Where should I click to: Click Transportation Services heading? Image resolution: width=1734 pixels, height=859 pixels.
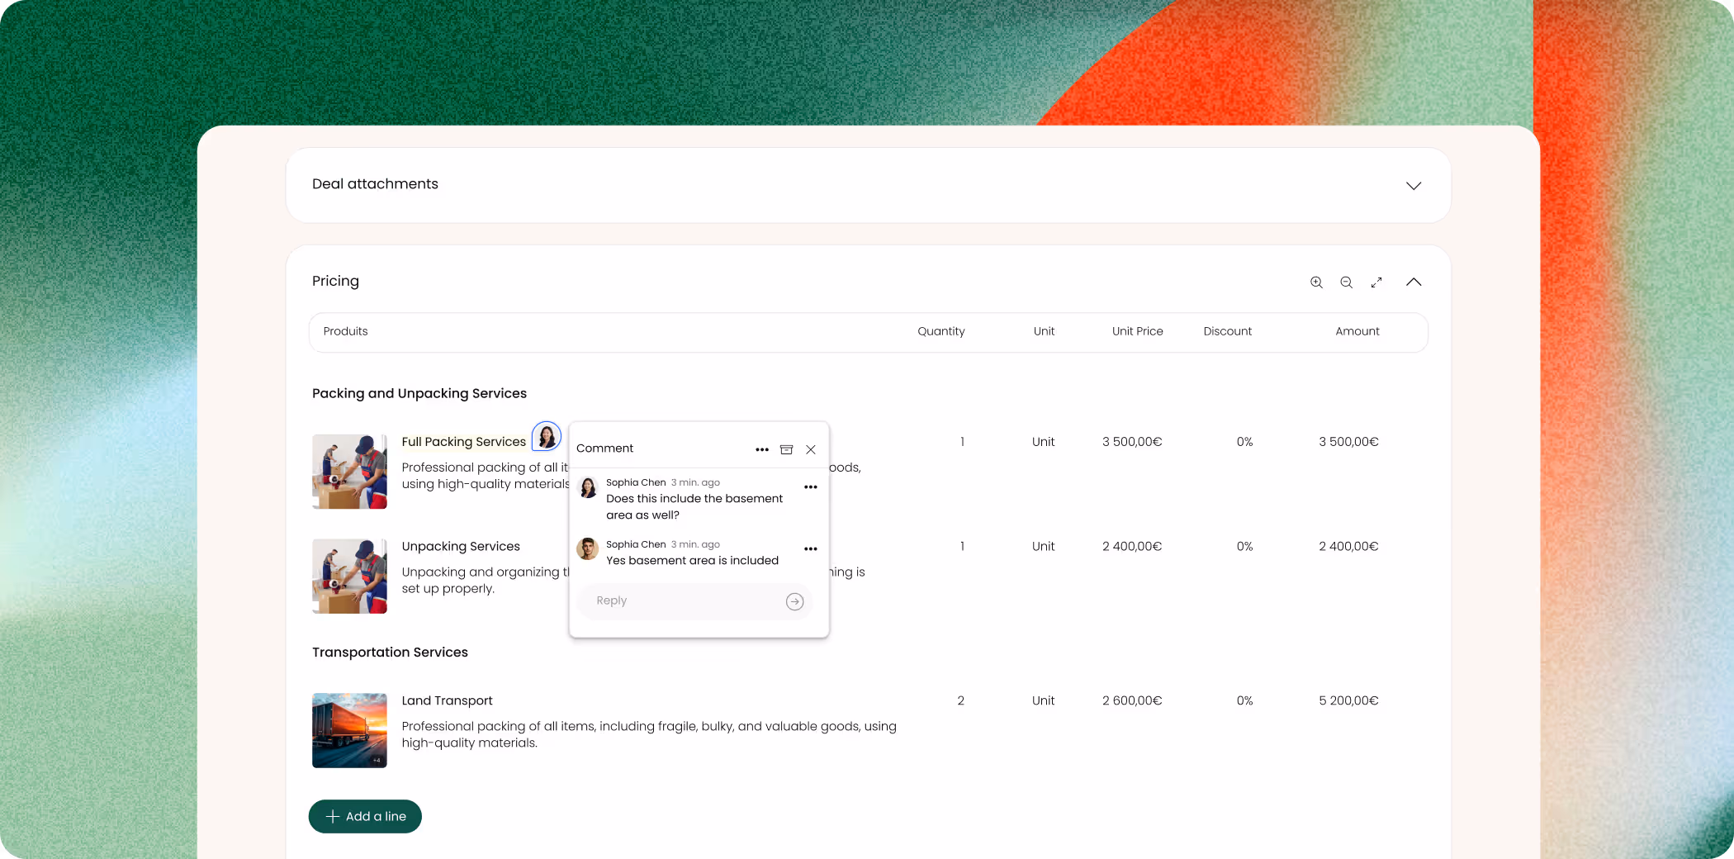(x=390, y=653)
